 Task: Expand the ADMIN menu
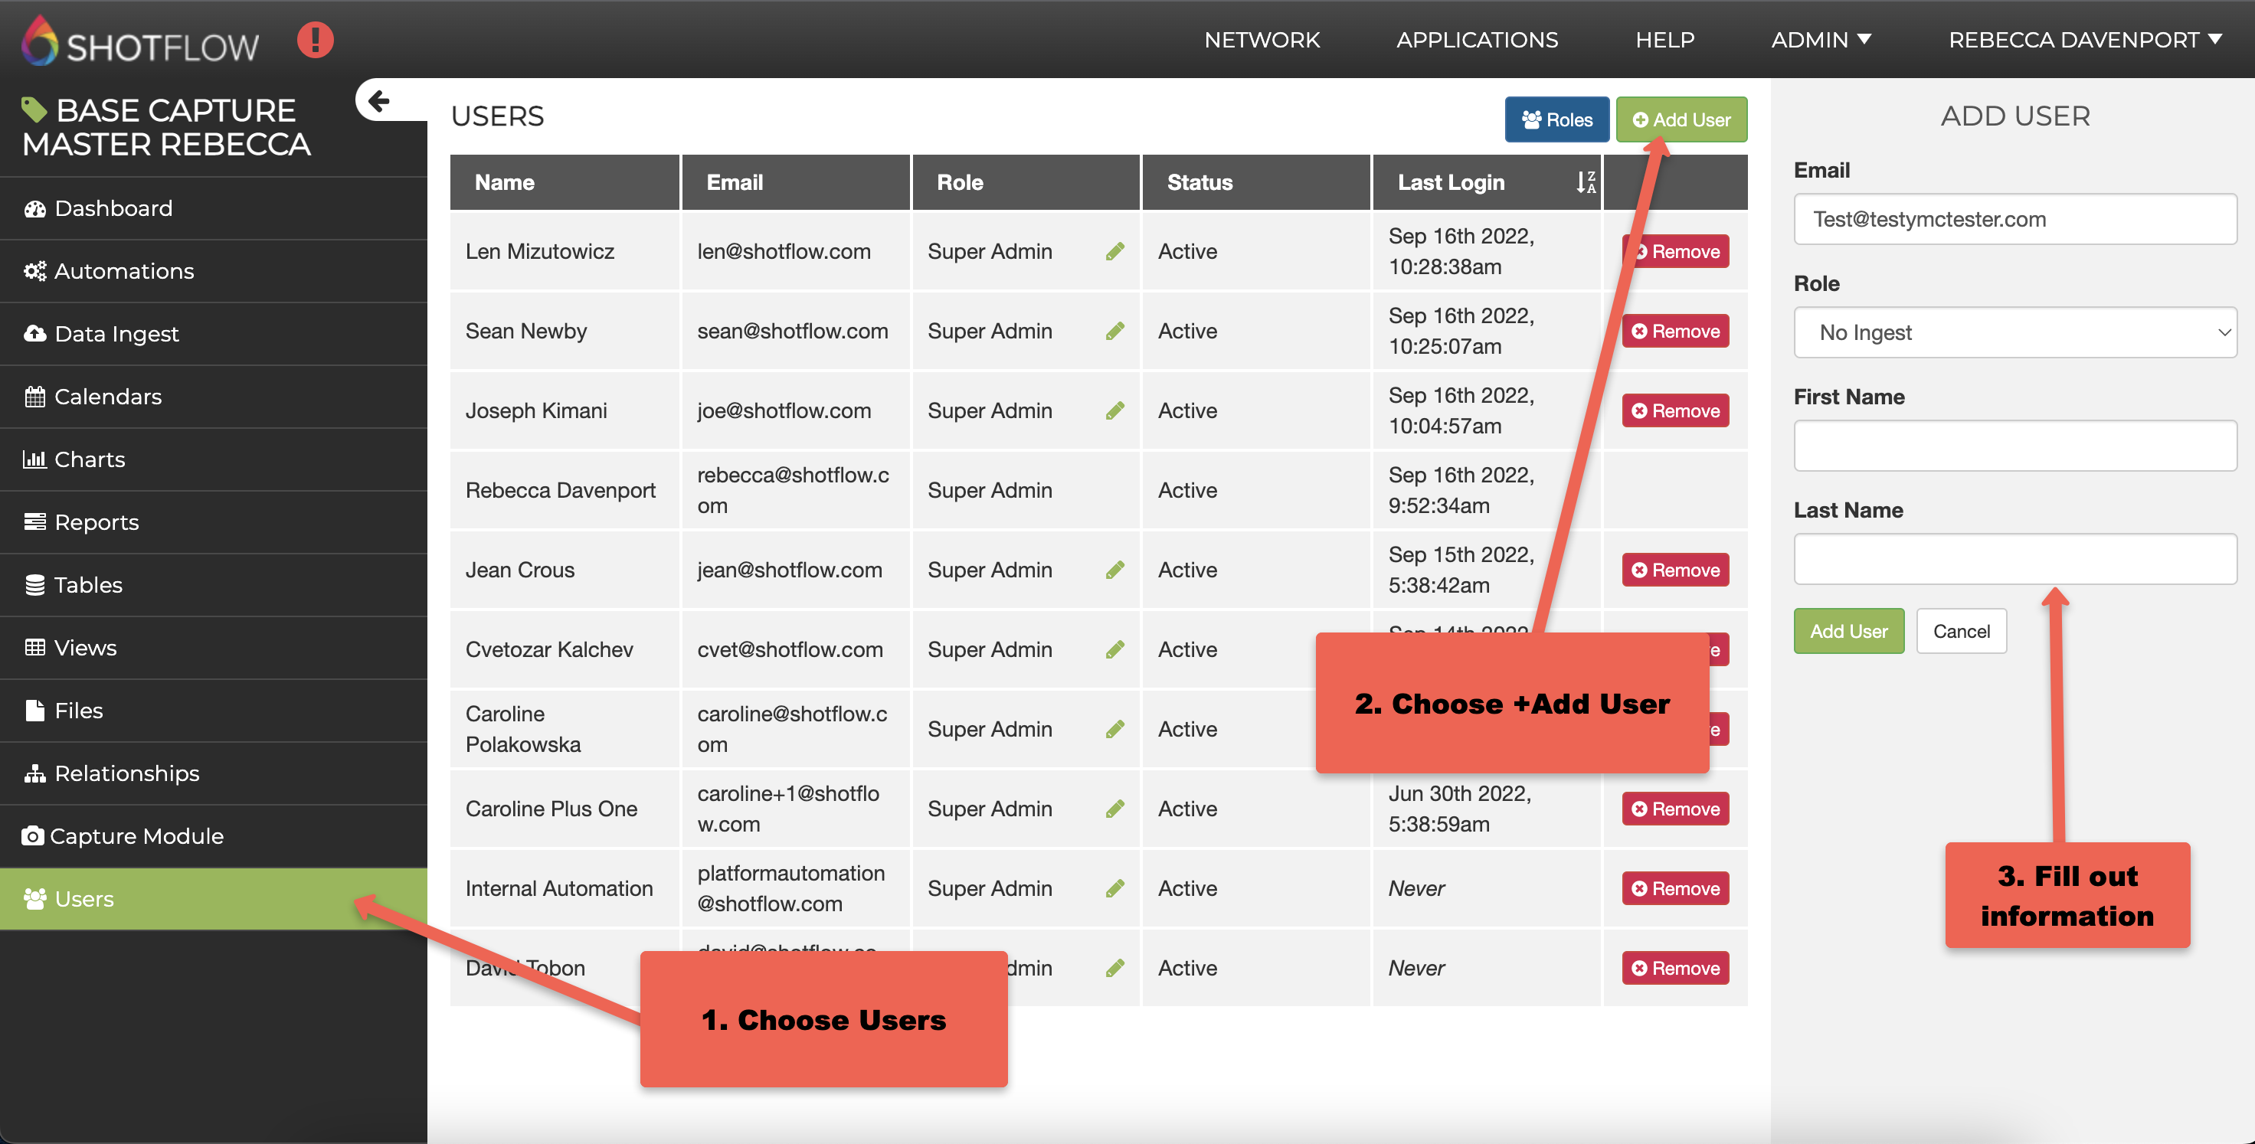pyautogui.click(x=1821, y=41)
